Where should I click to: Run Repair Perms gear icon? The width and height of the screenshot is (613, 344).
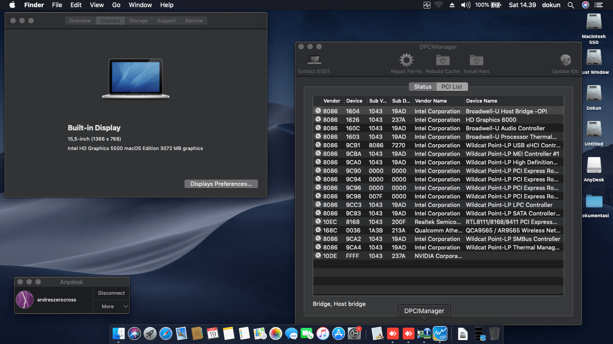pyautogui.click(x=406, y=60)
